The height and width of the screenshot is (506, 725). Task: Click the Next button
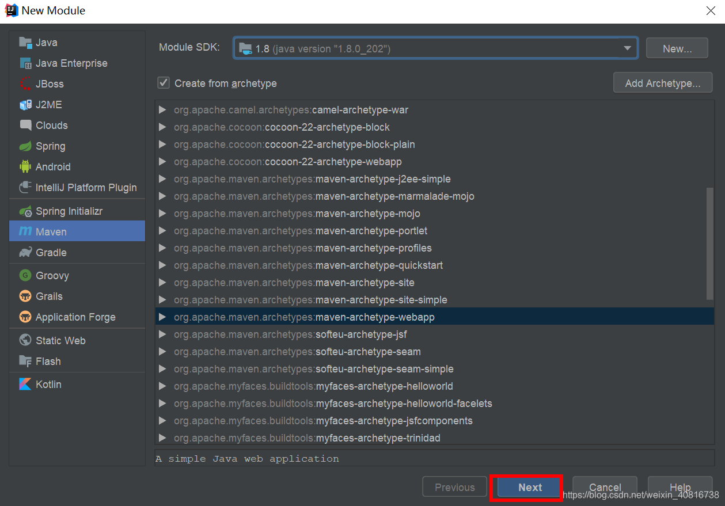(x=530, y=488)
